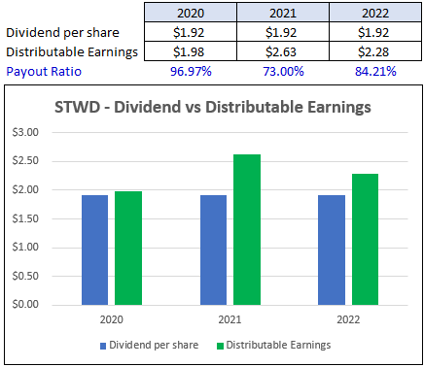Viewport: 424px width, 367px height.
Task: Click the 2020 x-axis category label
Action: click(x=112, y=319)
